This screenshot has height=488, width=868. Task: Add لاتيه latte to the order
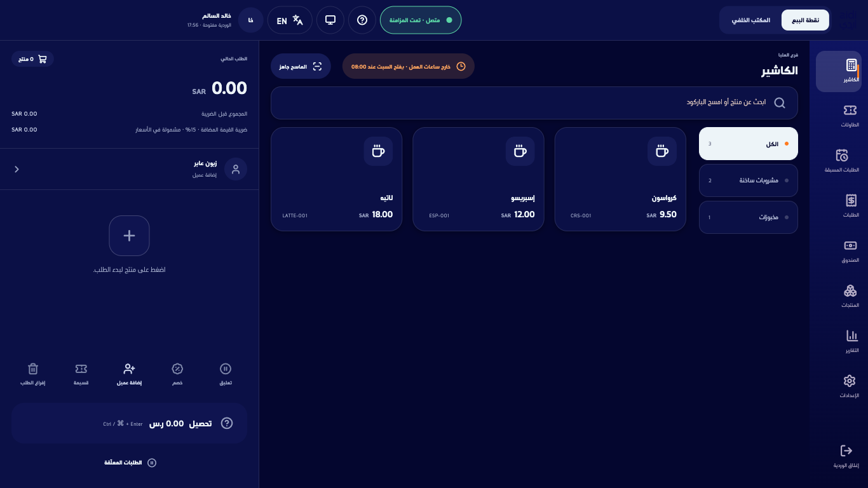pyautogui.click(x=337, y=179)
